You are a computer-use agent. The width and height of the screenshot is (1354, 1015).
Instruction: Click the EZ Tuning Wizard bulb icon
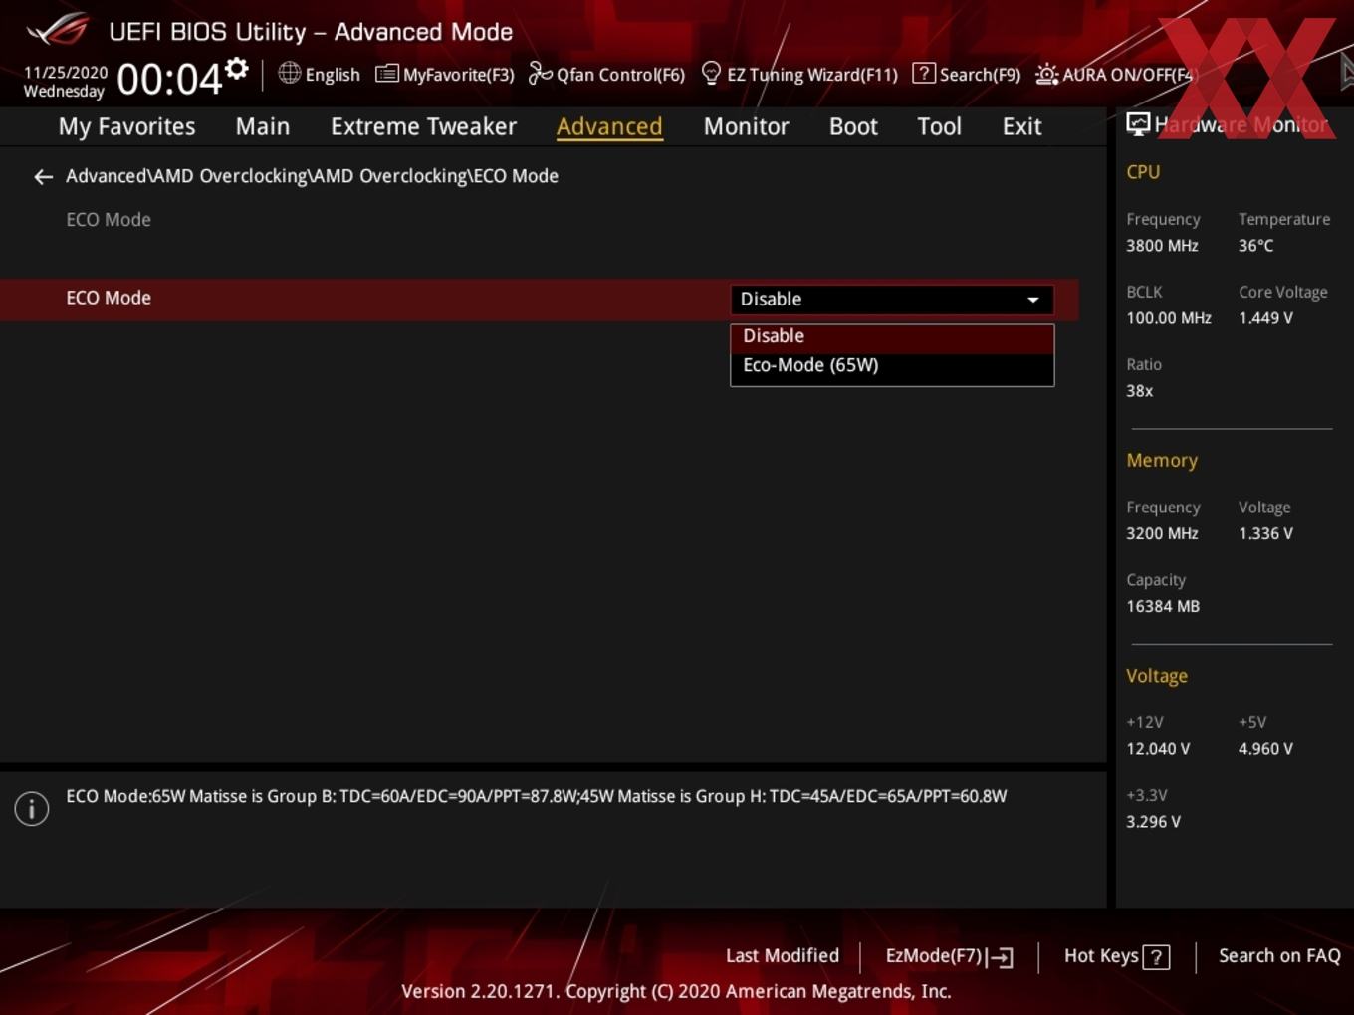coord(711,73)
